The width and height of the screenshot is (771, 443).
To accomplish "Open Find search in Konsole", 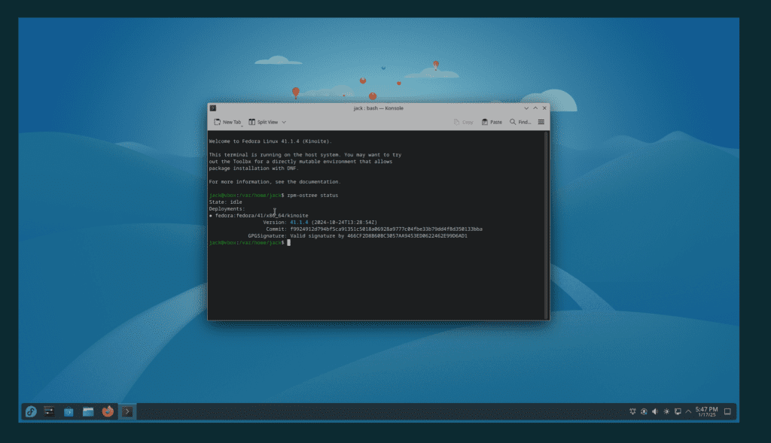I will [520, 122].
